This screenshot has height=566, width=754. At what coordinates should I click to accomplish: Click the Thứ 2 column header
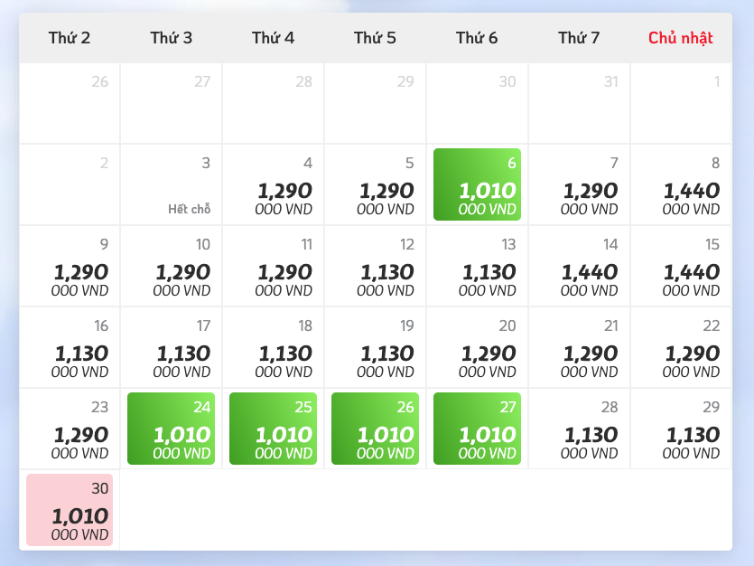(x=70, y=38)
